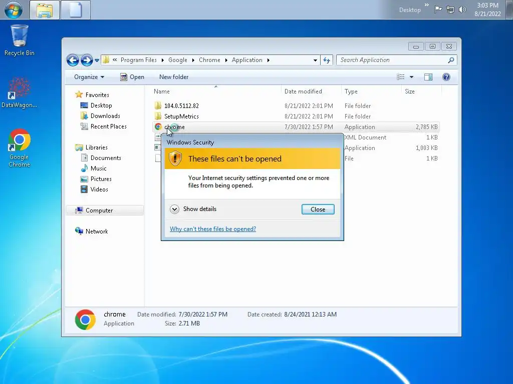Select the DataWagon desktop shortcut

point(20,92)
